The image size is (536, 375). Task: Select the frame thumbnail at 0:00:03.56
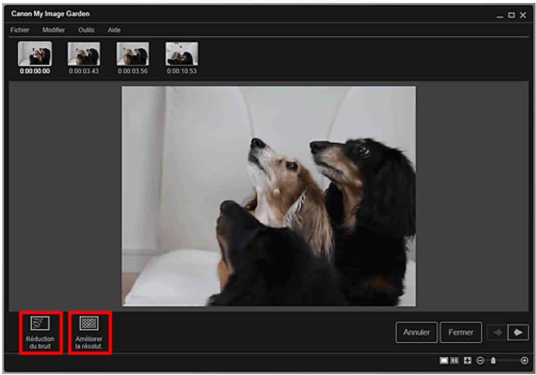pyautogui.click(x=132, y=54)
